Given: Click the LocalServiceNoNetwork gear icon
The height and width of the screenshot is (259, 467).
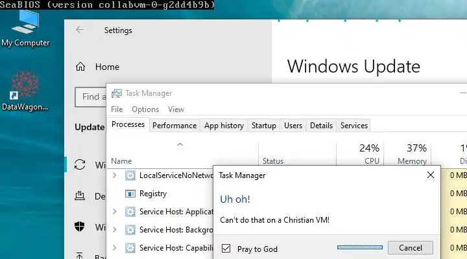Looking at the screenshot, I should [x=130, y=175].
